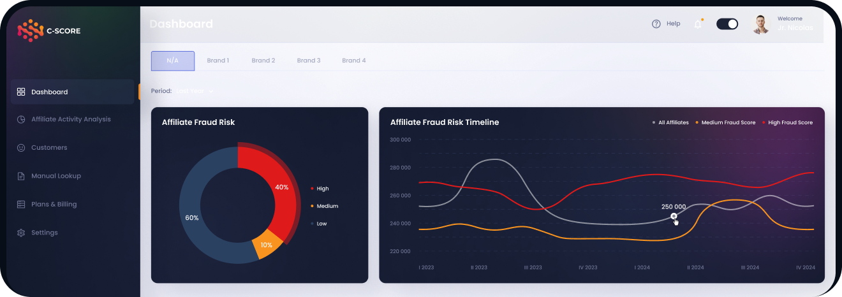Click the Settings gear icon
The image size is (842, 297).
21,233
